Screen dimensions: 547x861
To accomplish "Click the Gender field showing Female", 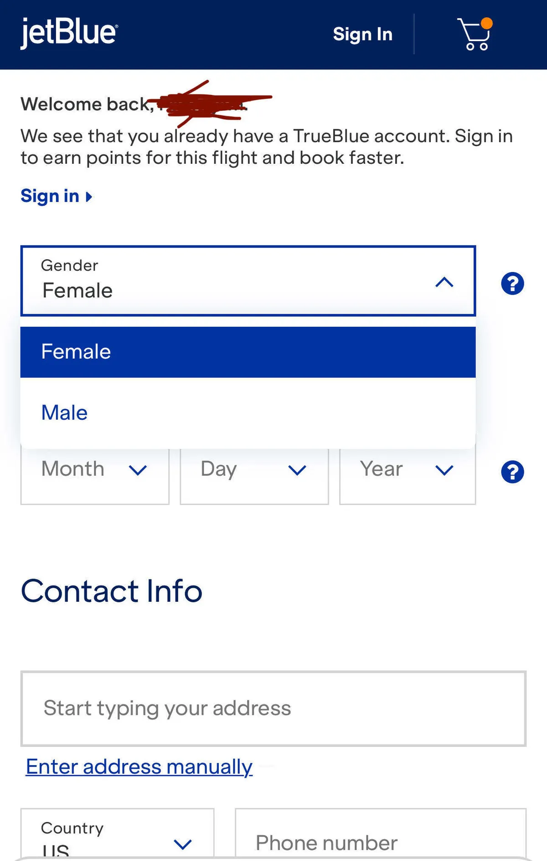I will (228, 282).
